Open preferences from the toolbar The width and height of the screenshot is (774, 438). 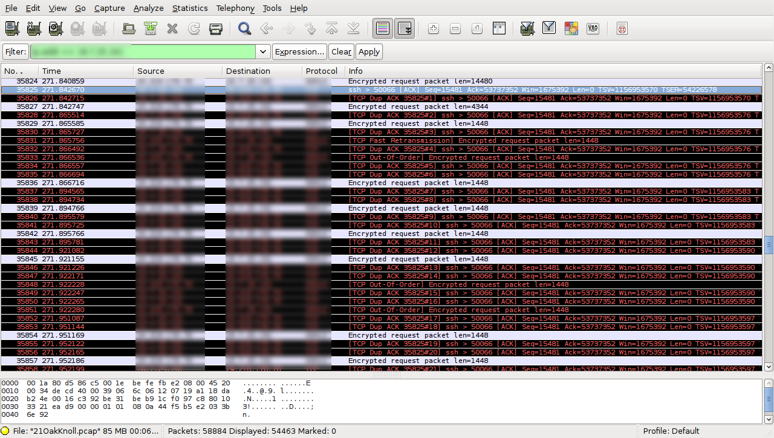click(593, 28)
